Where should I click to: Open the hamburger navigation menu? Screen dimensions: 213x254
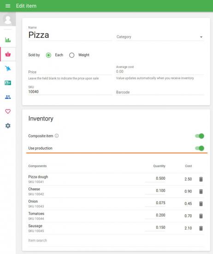(8, 6)
